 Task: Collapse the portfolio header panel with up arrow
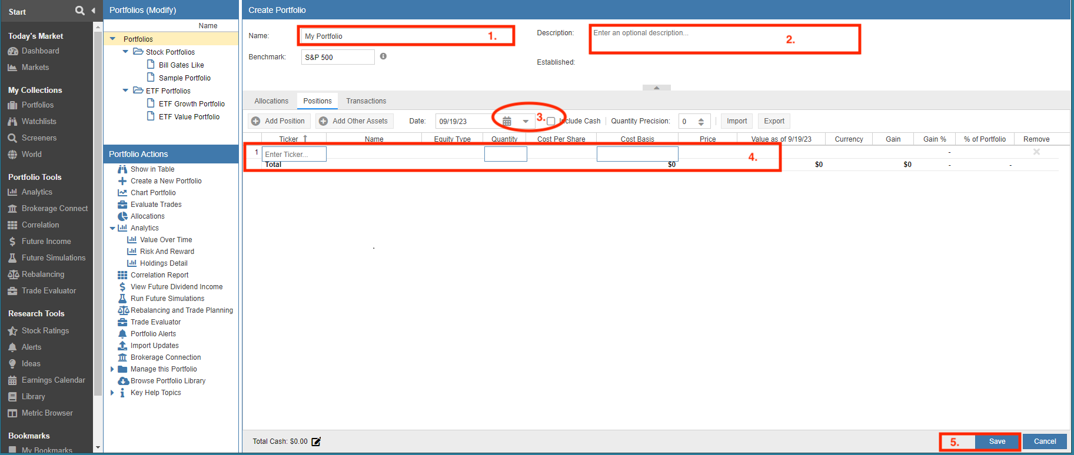[x=657, y=88]
